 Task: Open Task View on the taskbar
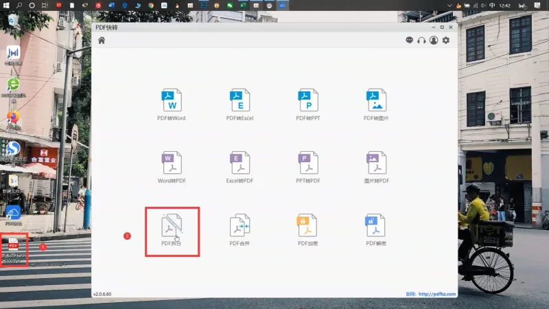tap(45, 5)
